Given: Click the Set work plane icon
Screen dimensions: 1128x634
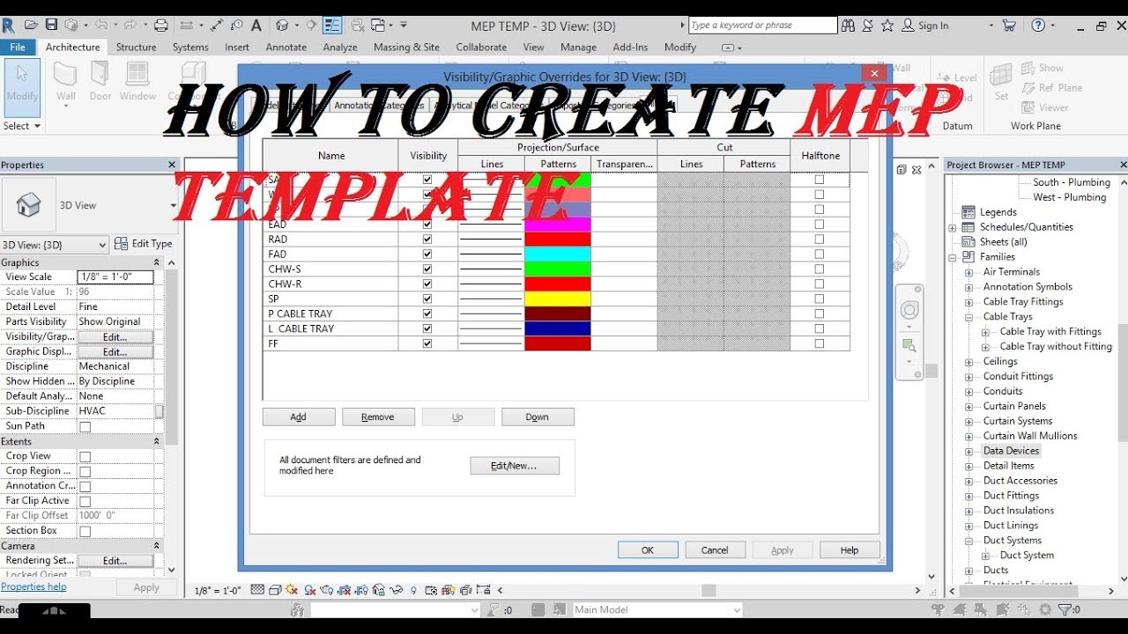Looking at the screenshot, I should [x=1001, y=81].
